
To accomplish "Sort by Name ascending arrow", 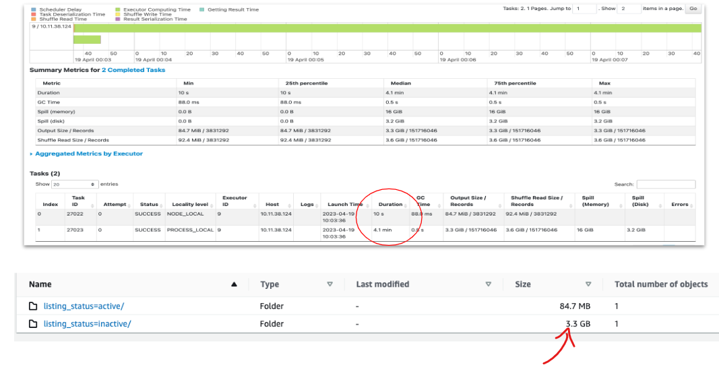I will pos(234,285).
